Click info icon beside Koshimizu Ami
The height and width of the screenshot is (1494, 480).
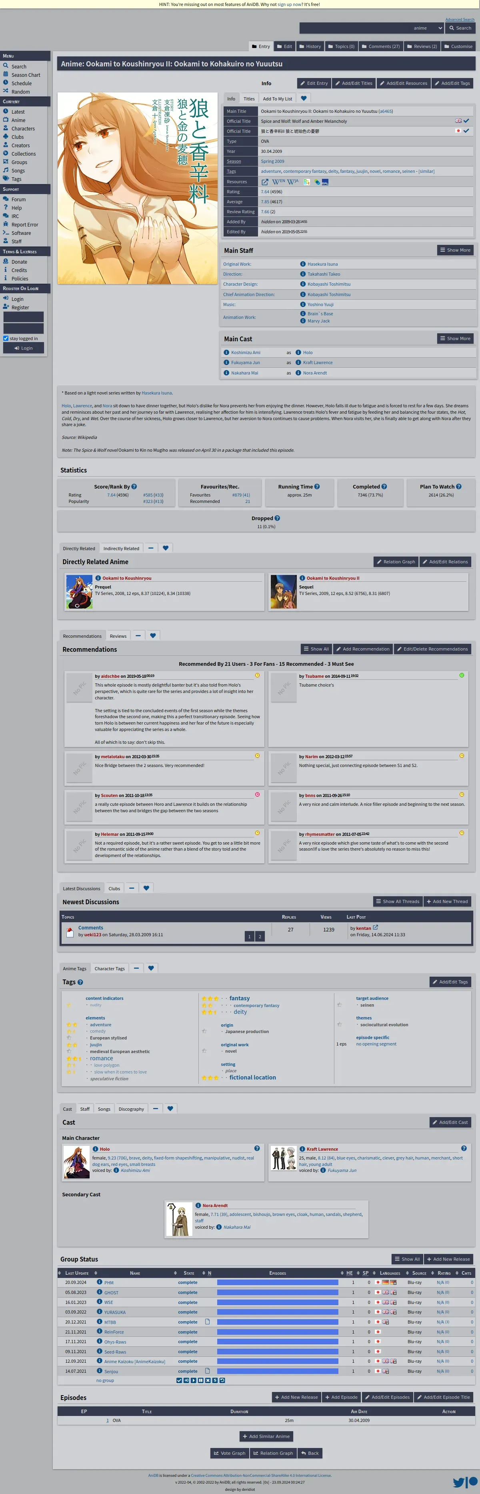pyautogui.click(x=227, y=352)
